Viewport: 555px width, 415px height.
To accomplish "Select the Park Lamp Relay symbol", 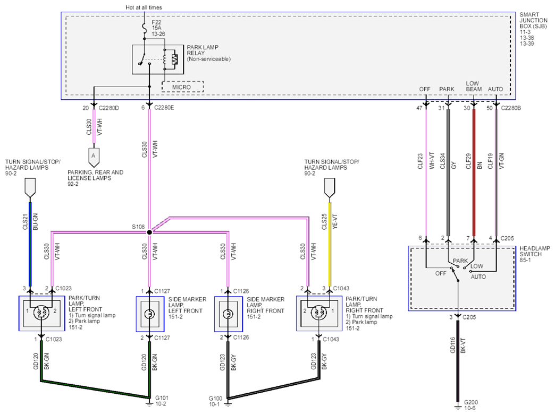I will point(158,59).
